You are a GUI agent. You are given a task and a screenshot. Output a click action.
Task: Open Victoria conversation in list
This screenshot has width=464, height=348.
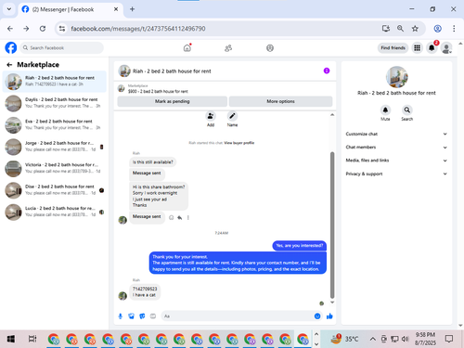(55, 168)
